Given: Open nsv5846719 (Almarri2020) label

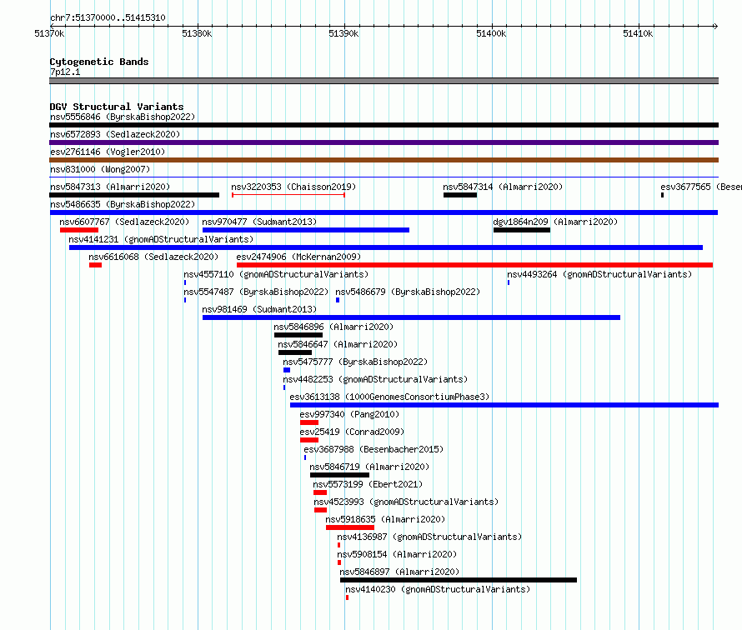Looking at the screenshot, I should click(x=369, y=467).
